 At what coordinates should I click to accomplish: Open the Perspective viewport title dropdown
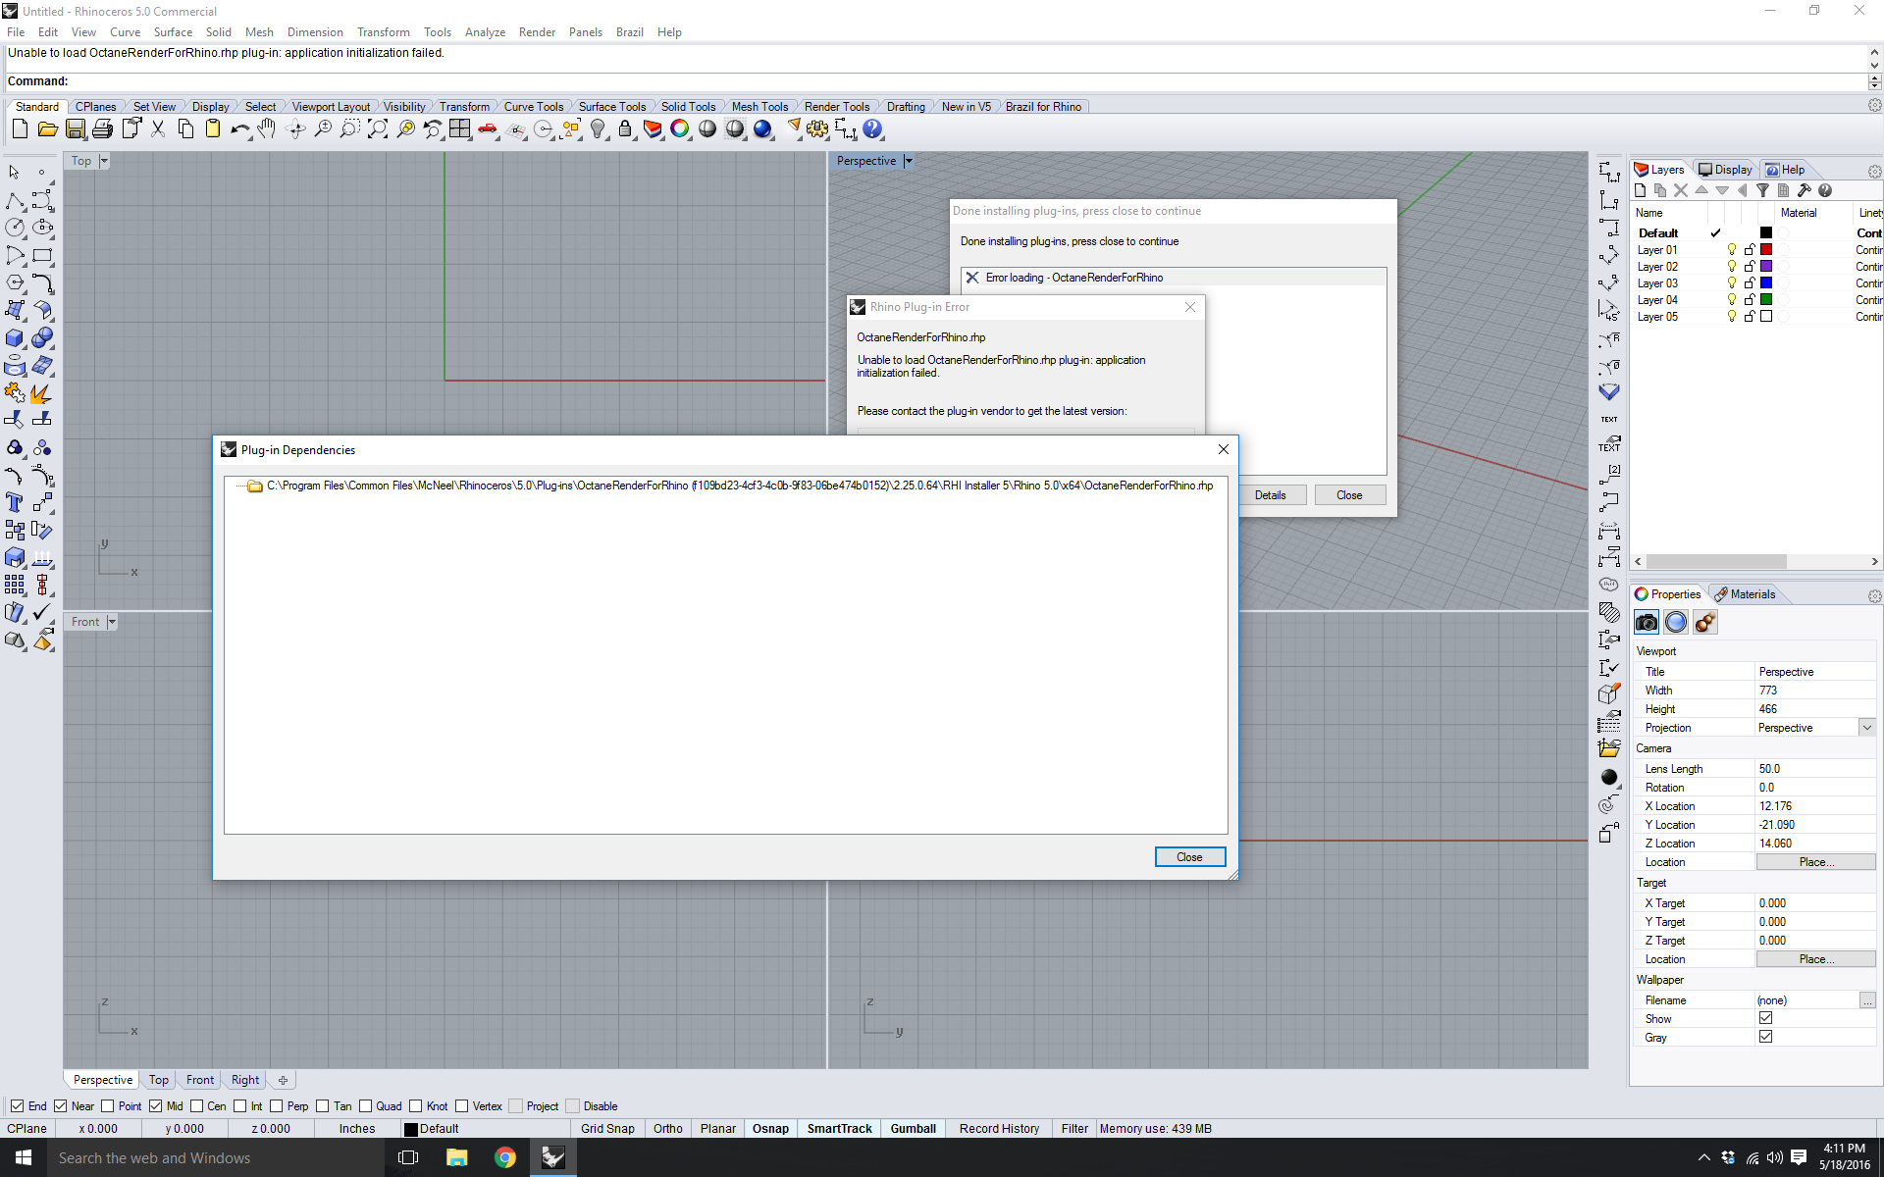[909, 161]
